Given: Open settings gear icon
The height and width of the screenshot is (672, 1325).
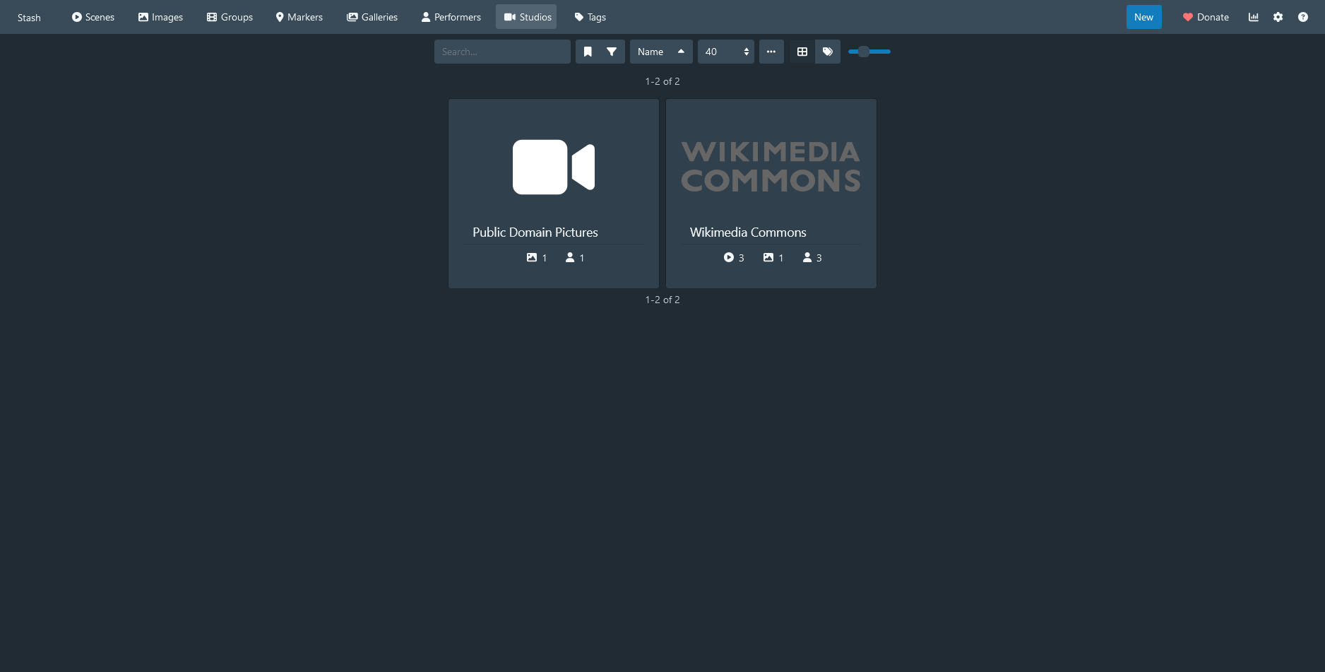Looking at the screenshot, I should (1278, 17).
